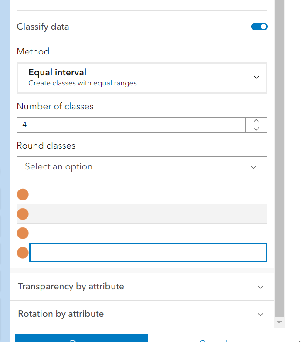Click the vertical scrollbar thumb
The height and width of the screenshot is (342, 302).
[x=279, y=157]
